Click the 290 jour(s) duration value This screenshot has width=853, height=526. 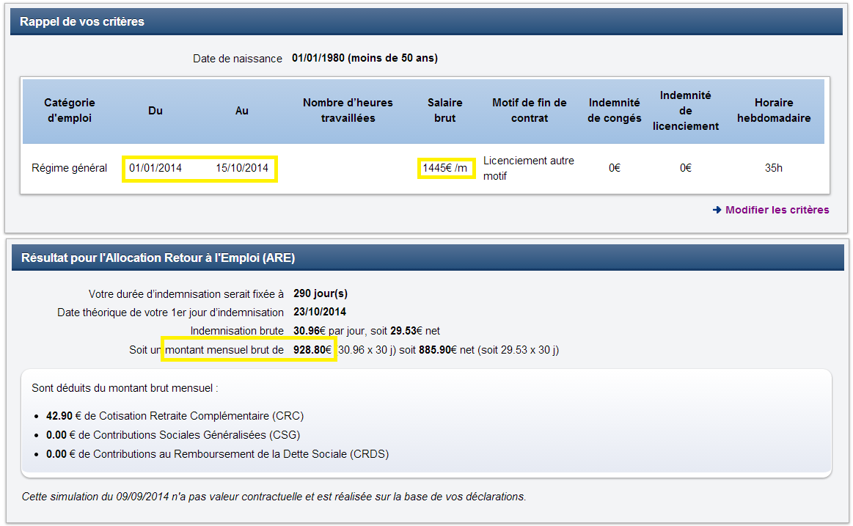coord(321,293)
